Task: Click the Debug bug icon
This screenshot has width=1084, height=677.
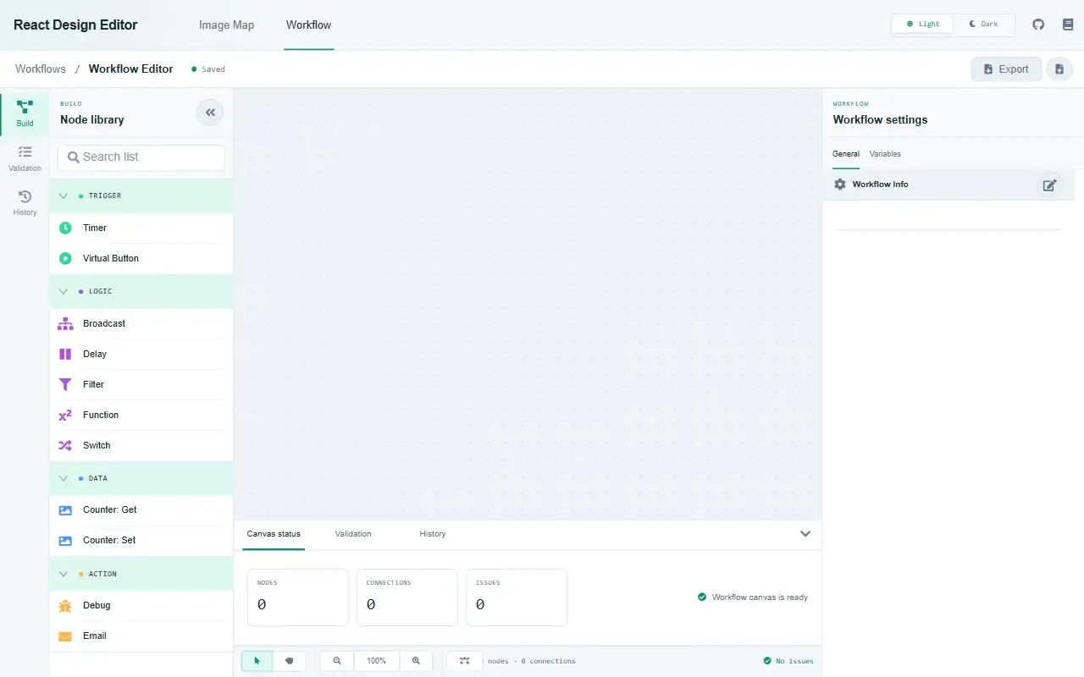Action: pos(65,605)
